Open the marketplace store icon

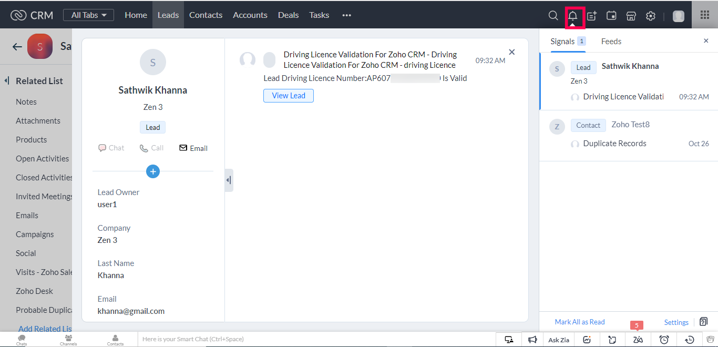pos(631,16)
